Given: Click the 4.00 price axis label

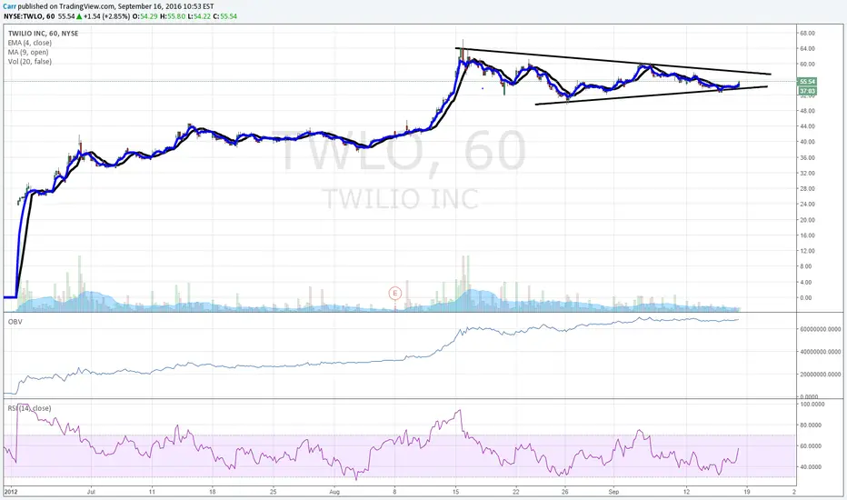Looking at the screenshot, I should pos(805,282).
